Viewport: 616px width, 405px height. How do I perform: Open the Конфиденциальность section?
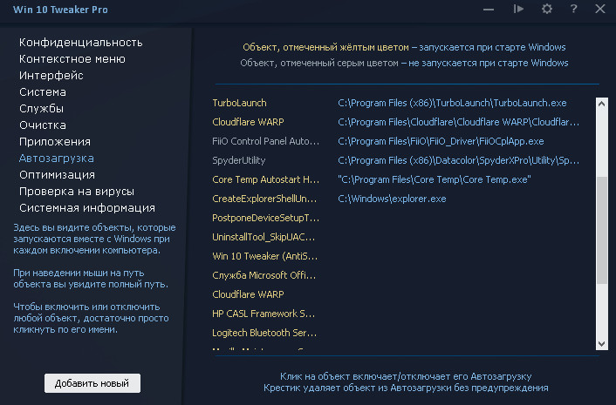(x=80, y=43)
